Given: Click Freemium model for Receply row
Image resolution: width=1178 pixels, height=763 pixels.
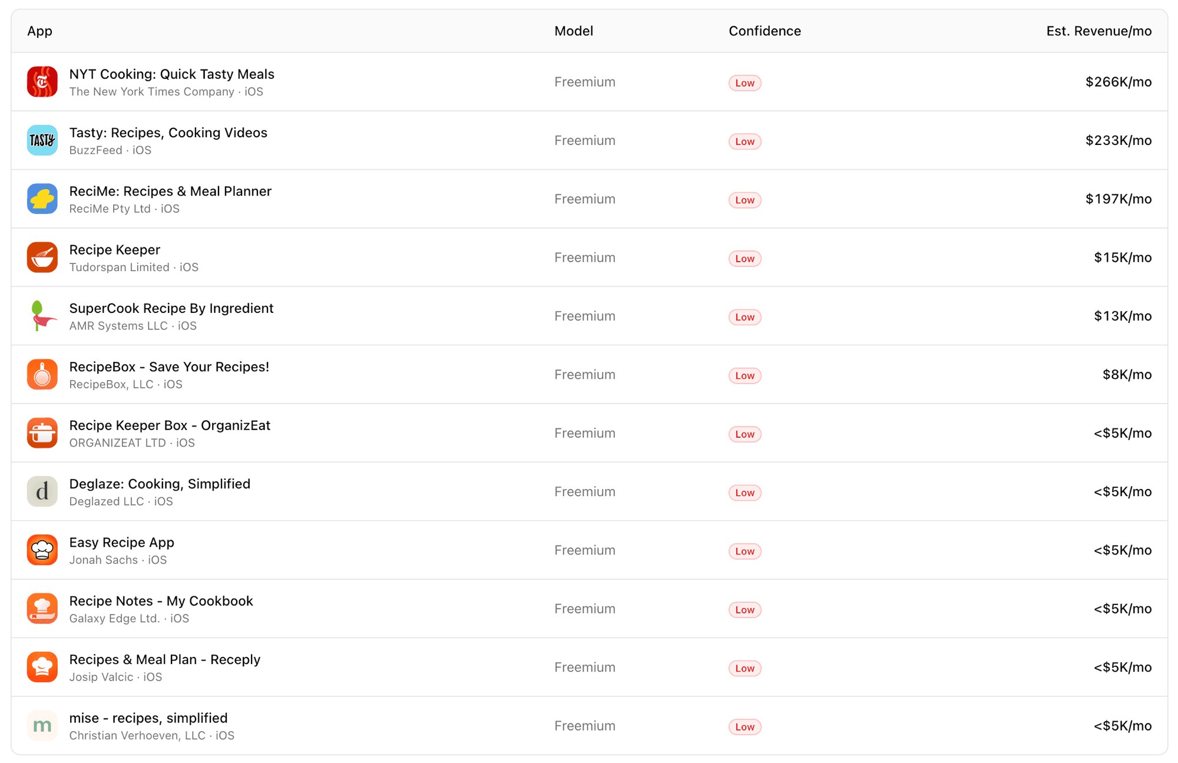Looking at the screenshot, I should click(585, 667).
